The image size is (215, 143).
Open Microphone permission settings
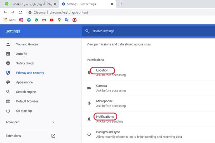click(148, 103)
